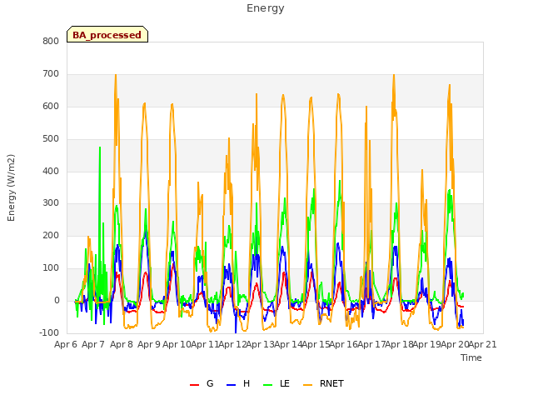The width and height of the screenshot is (533, 400).
Task: Toggle RNET series in legend
Action: pos(323,383)
